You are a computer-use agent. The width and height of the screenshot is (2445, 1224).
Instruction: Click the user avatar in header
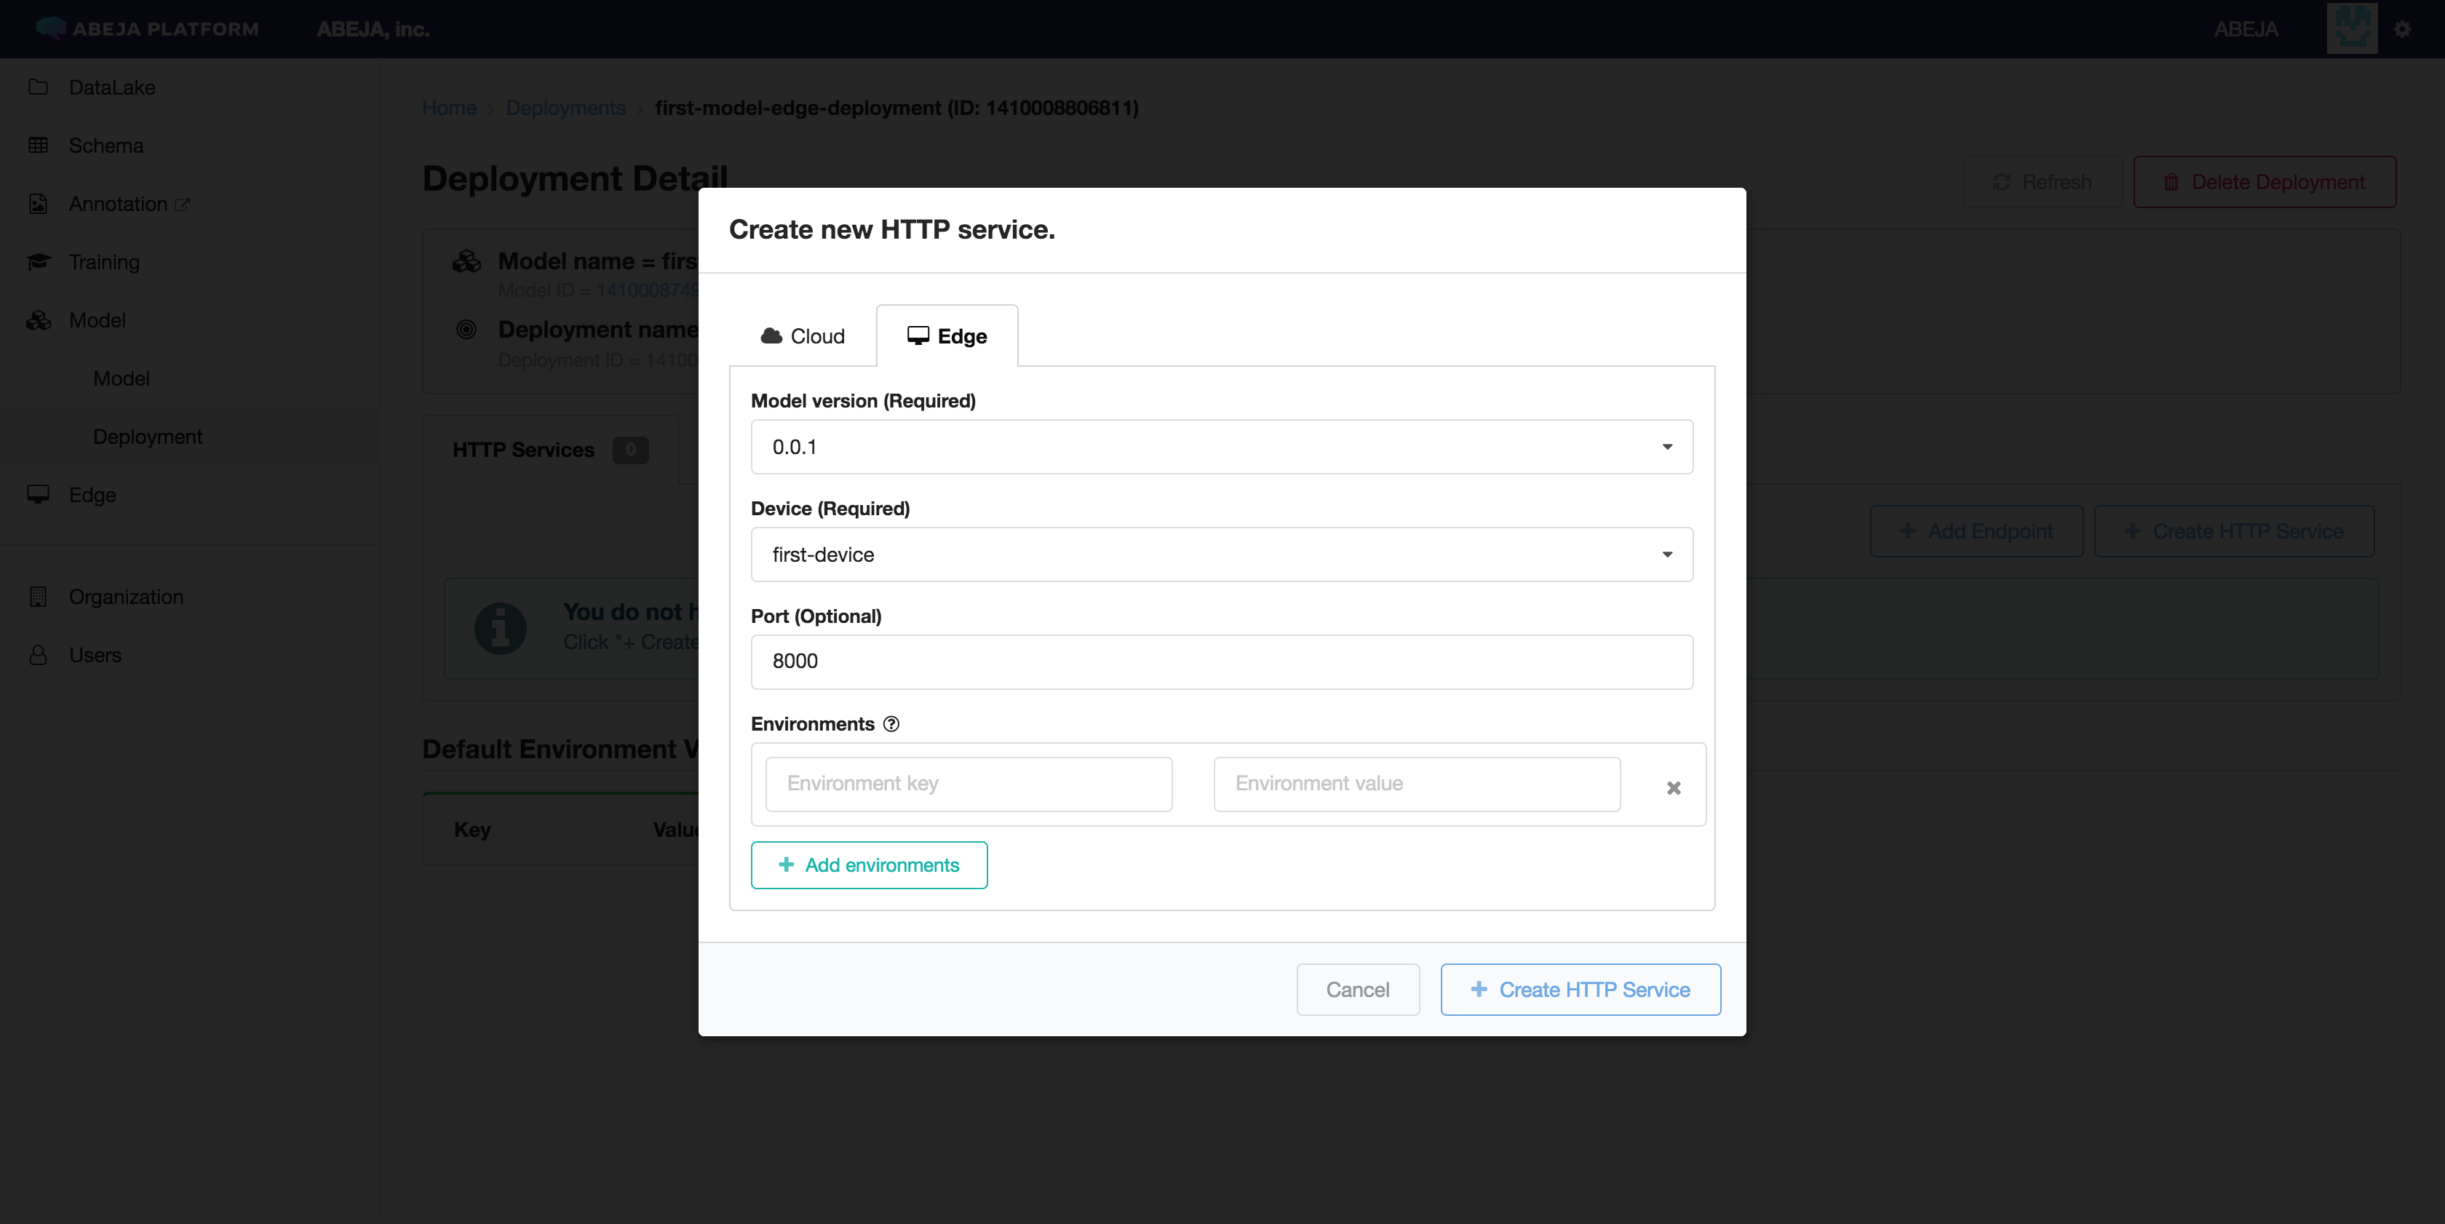pos(2352,28)
